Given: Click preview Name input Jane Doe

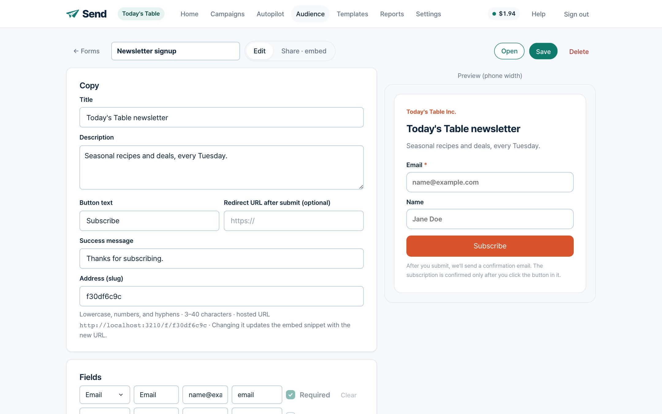Looking at the screenshot, I should pos(490,219).
